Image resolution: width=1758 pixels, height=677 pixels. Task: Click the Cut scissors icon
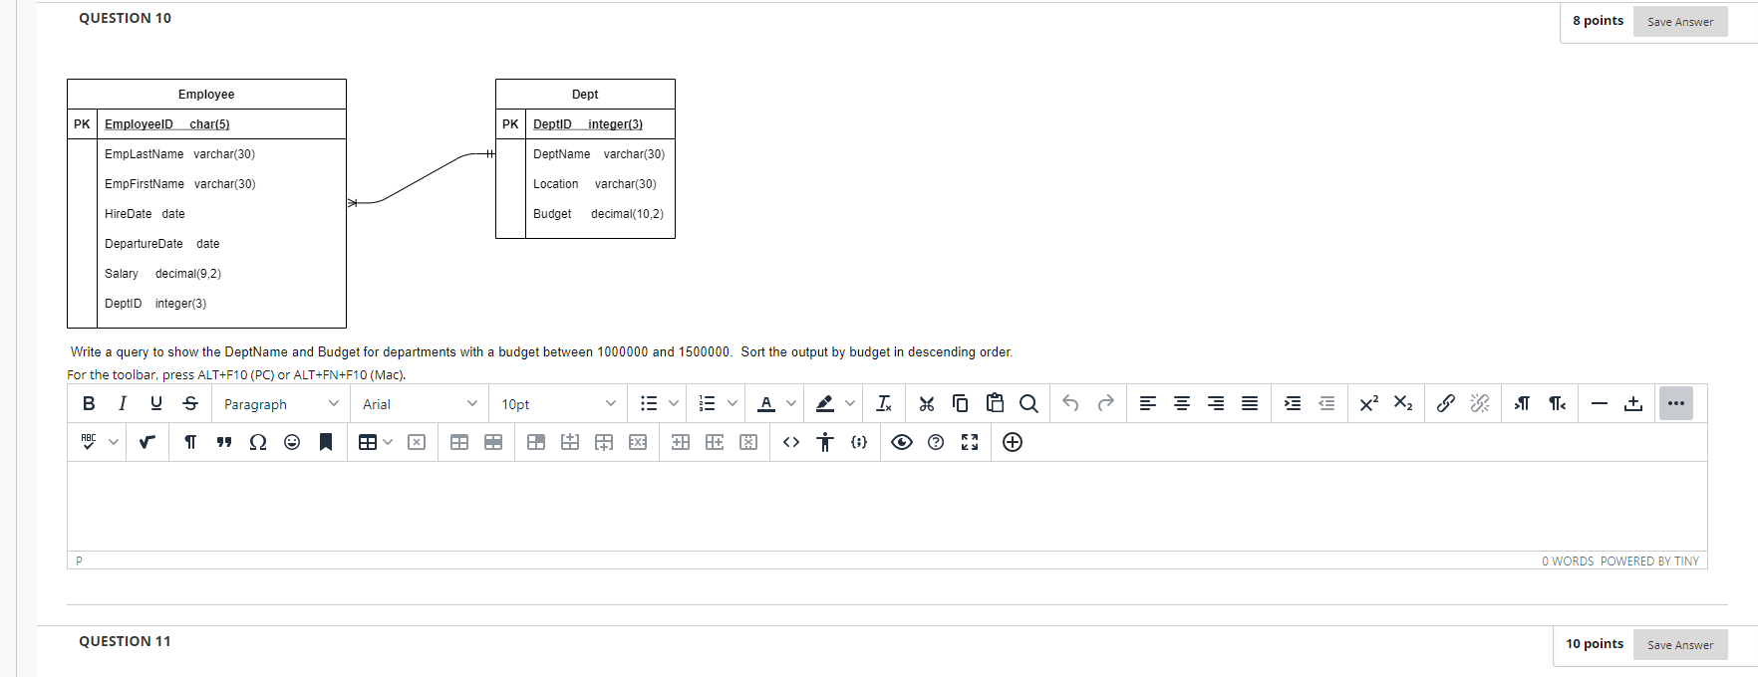click(x=927, y=403)
